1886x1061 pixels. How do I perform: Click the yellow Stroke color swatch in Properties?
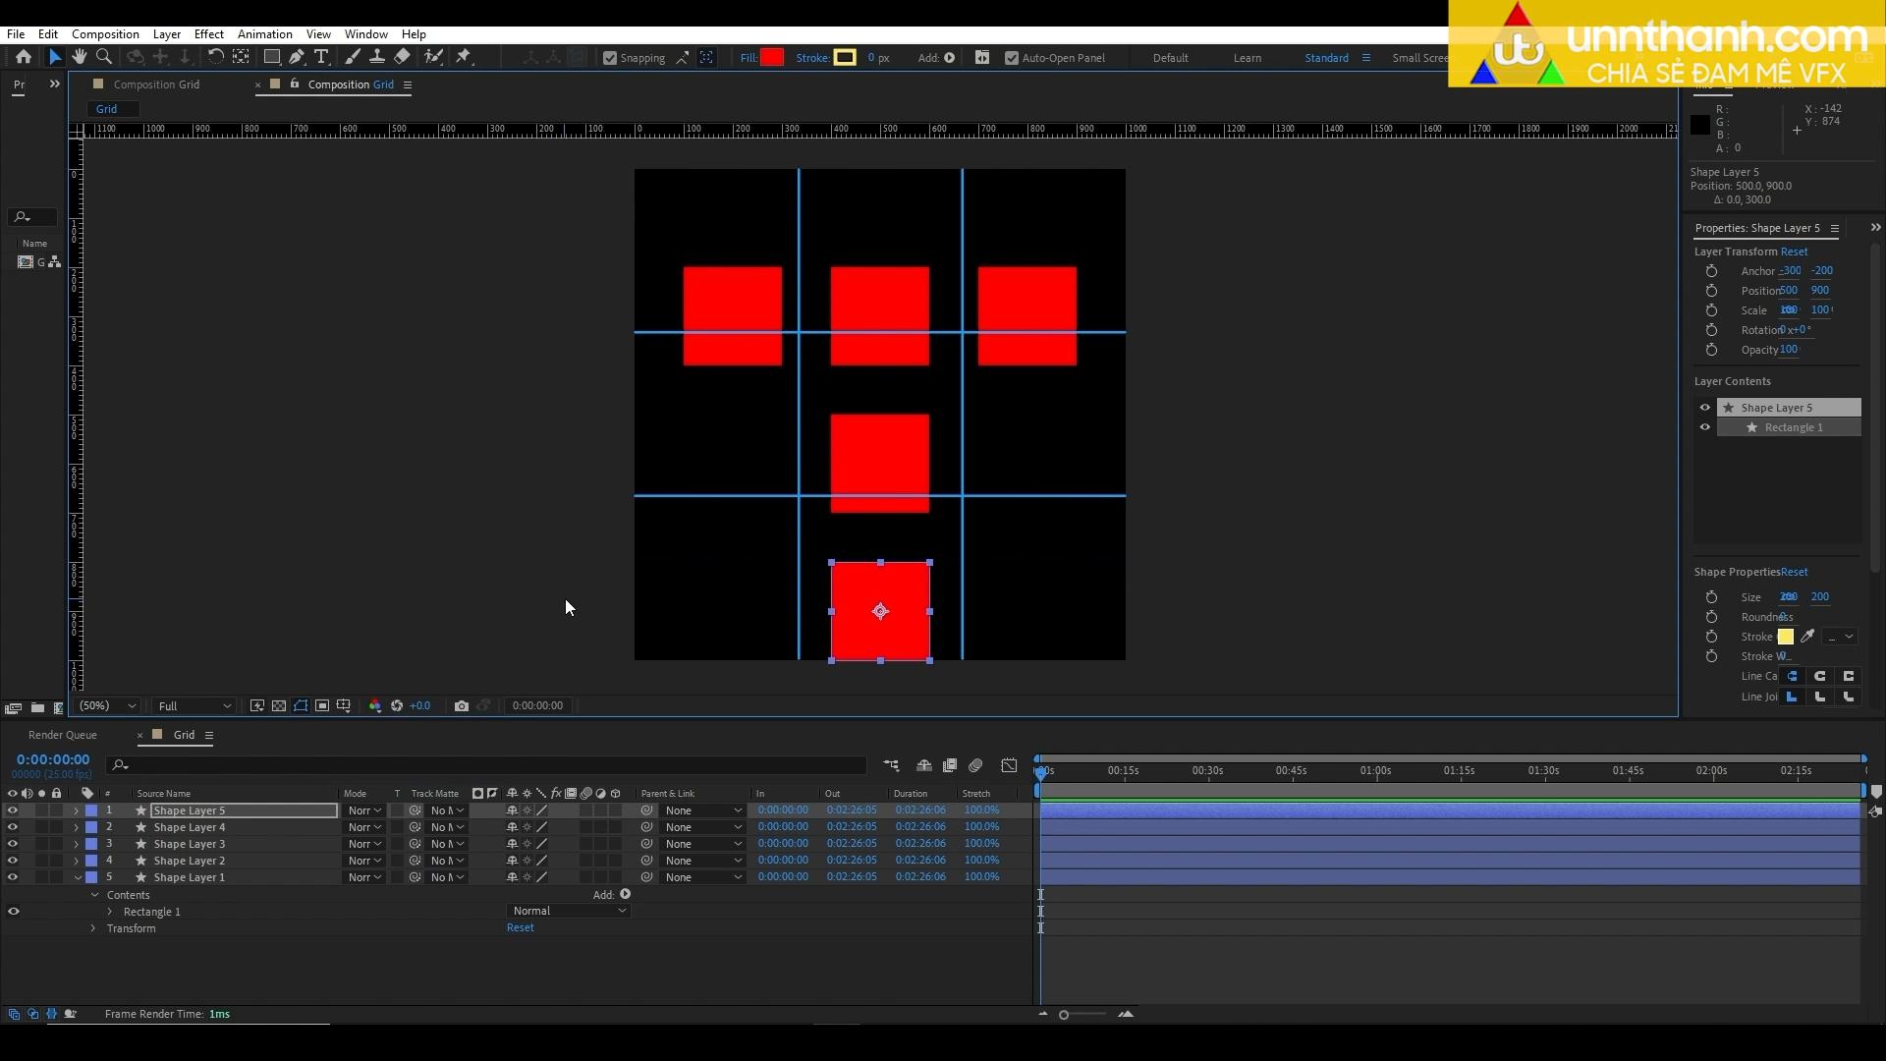[x=1785, y=637]
